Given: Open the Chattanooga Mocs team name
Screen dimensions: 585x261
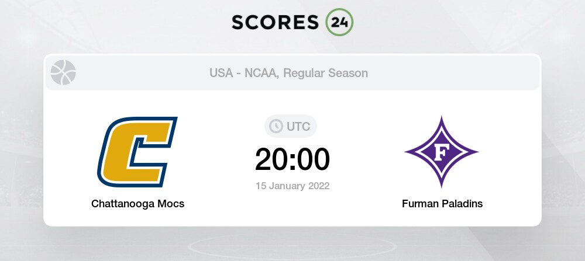Looking at the screenshot, I should [x=137, y=204].
